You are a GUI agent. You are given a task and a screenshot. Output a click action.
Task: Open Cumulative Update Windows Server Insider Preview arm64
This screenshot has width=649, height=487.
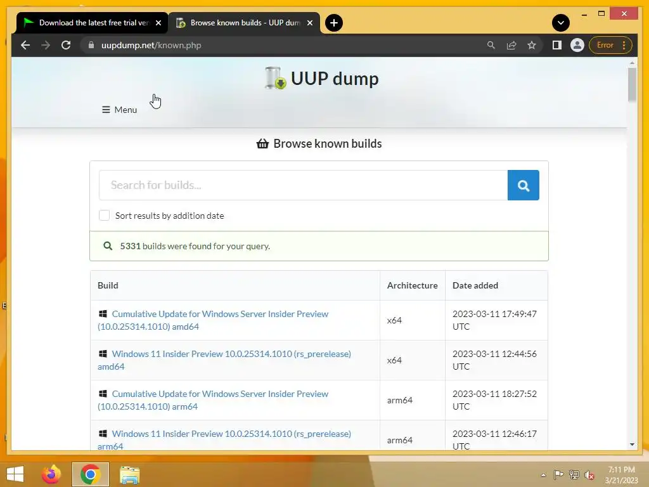(213, 400)
